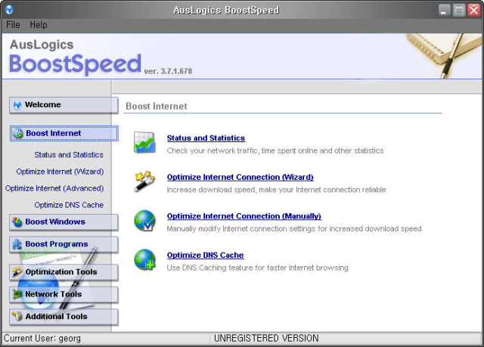Click the globe with checkmark icon

(144, 221)
